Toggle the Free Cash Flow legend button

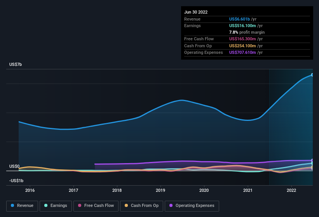coord(96,206)
